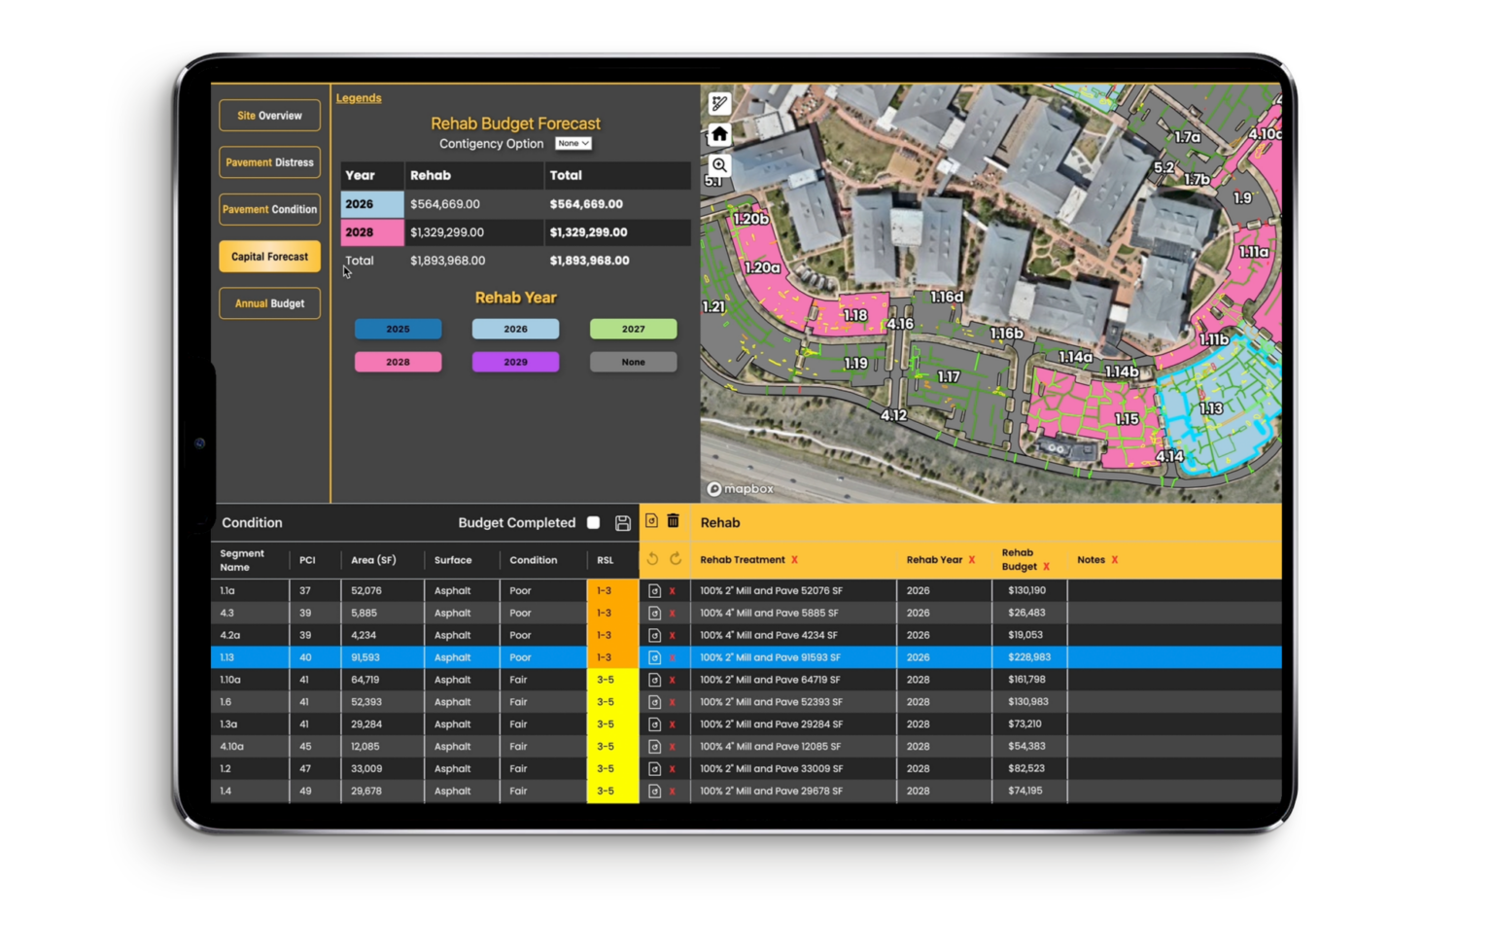Remove segment 1.1a rehab row with red X
This screenshot has width=1493, height=952.
tap(671, 590)
